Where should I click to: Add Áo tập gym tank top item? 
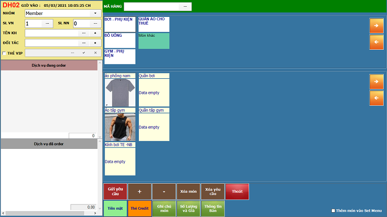click(120, 124)
